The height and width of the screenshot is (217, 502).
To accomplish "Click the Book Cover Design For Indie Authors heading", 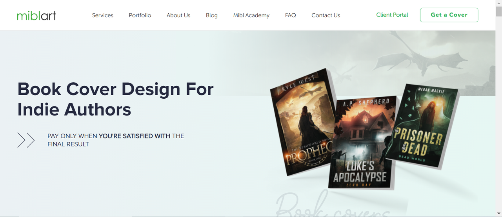I will 116,99.
